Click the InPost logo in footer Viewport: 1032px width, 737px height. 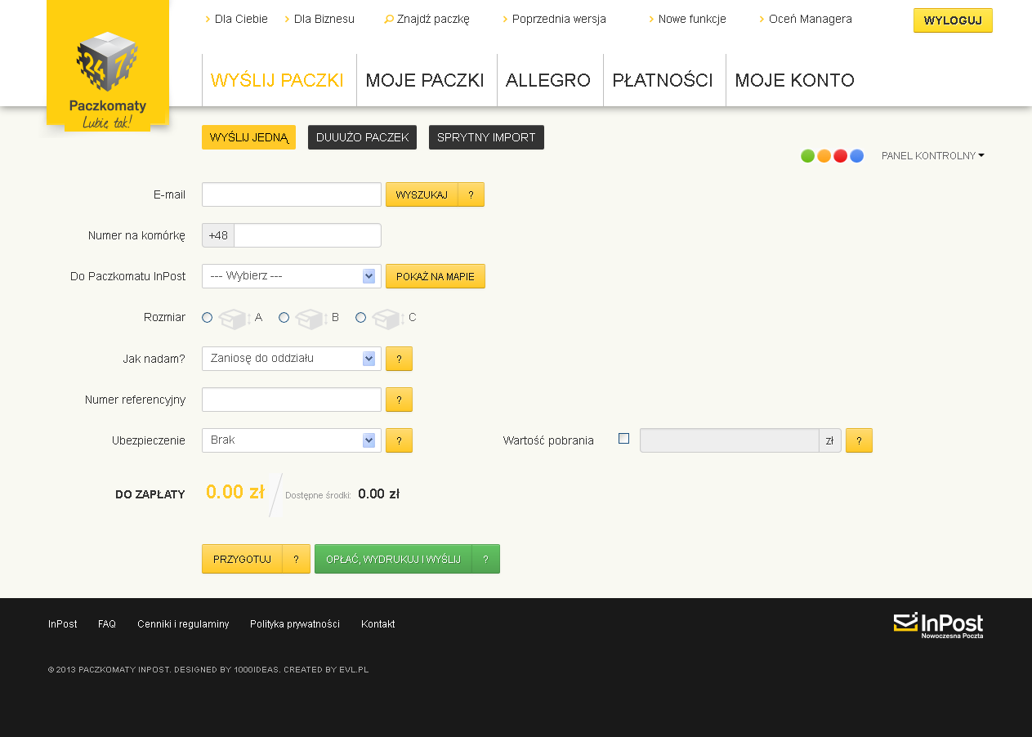click(938, 625)
